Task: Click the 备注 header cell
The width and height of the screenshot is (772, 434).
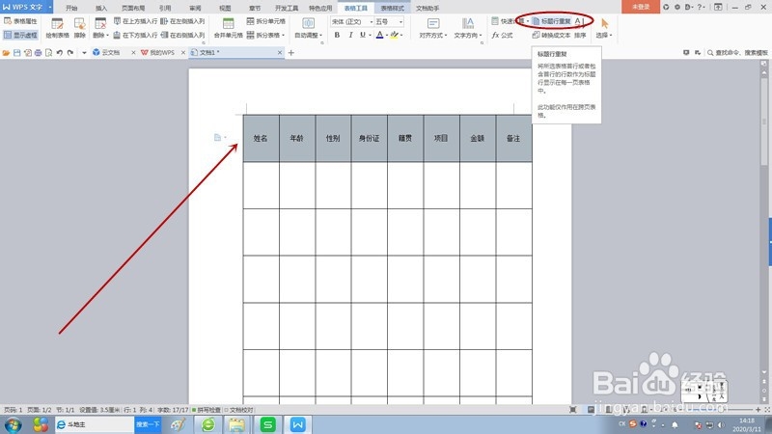Action: tap(513, 138)
